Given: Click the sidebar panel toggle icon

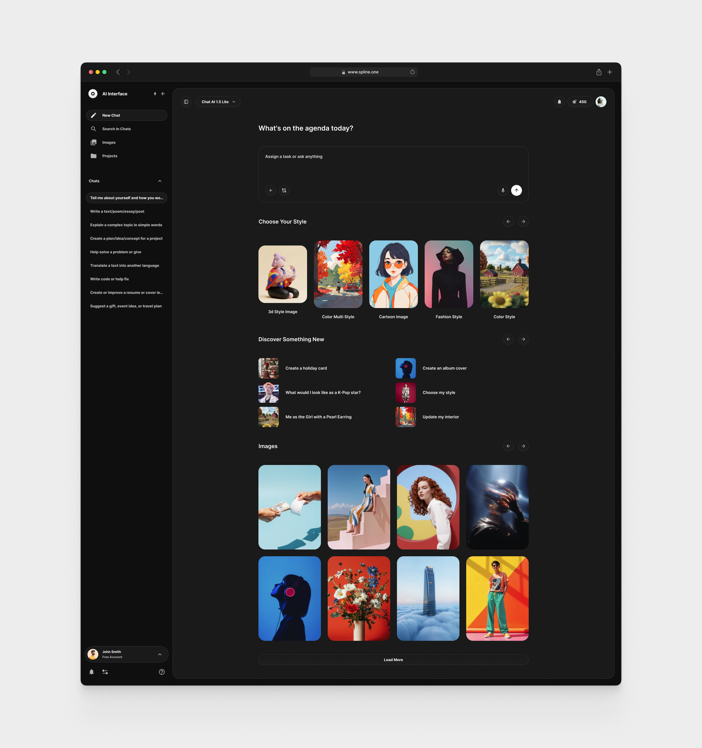Looking at the screenshot, I should (x=186, y=102).
